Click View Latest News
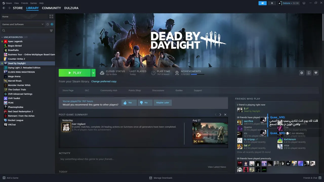 [217, 167]
